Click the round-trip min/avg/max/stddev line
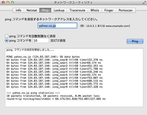The image size is (147, 115). [56, 99]
